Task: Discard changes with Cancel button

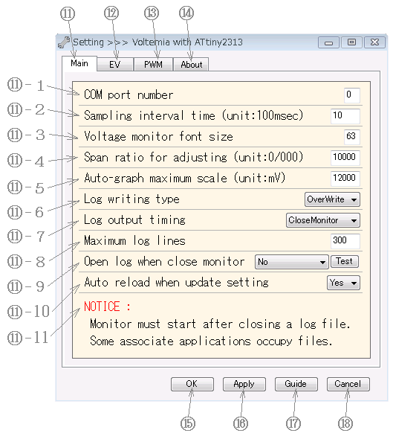Action: pyautogui.click(x=348, y=384)
